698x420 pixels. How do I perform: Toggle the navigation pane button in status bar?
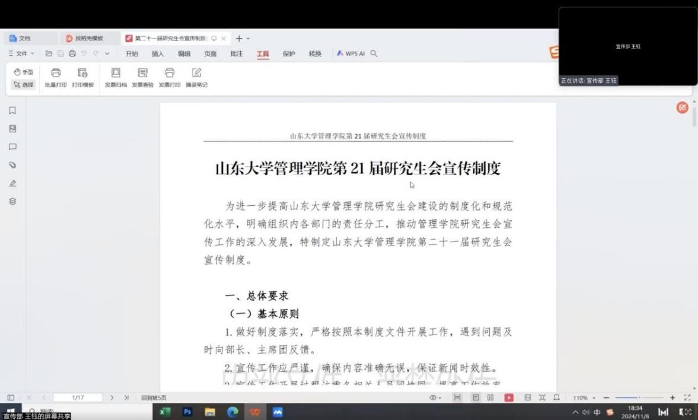tap(11, 397)
